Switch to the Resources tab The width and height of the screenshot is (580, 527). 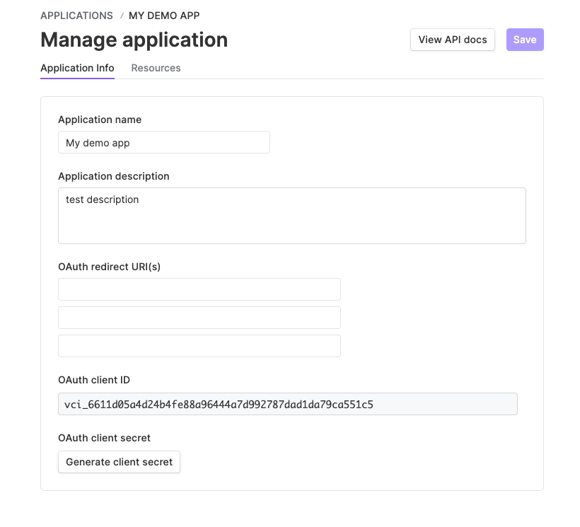click(156, 68)
